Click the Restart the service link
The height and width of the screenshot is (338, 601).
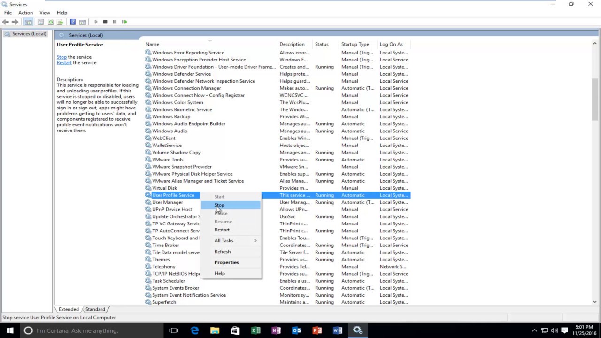(64, 63)
